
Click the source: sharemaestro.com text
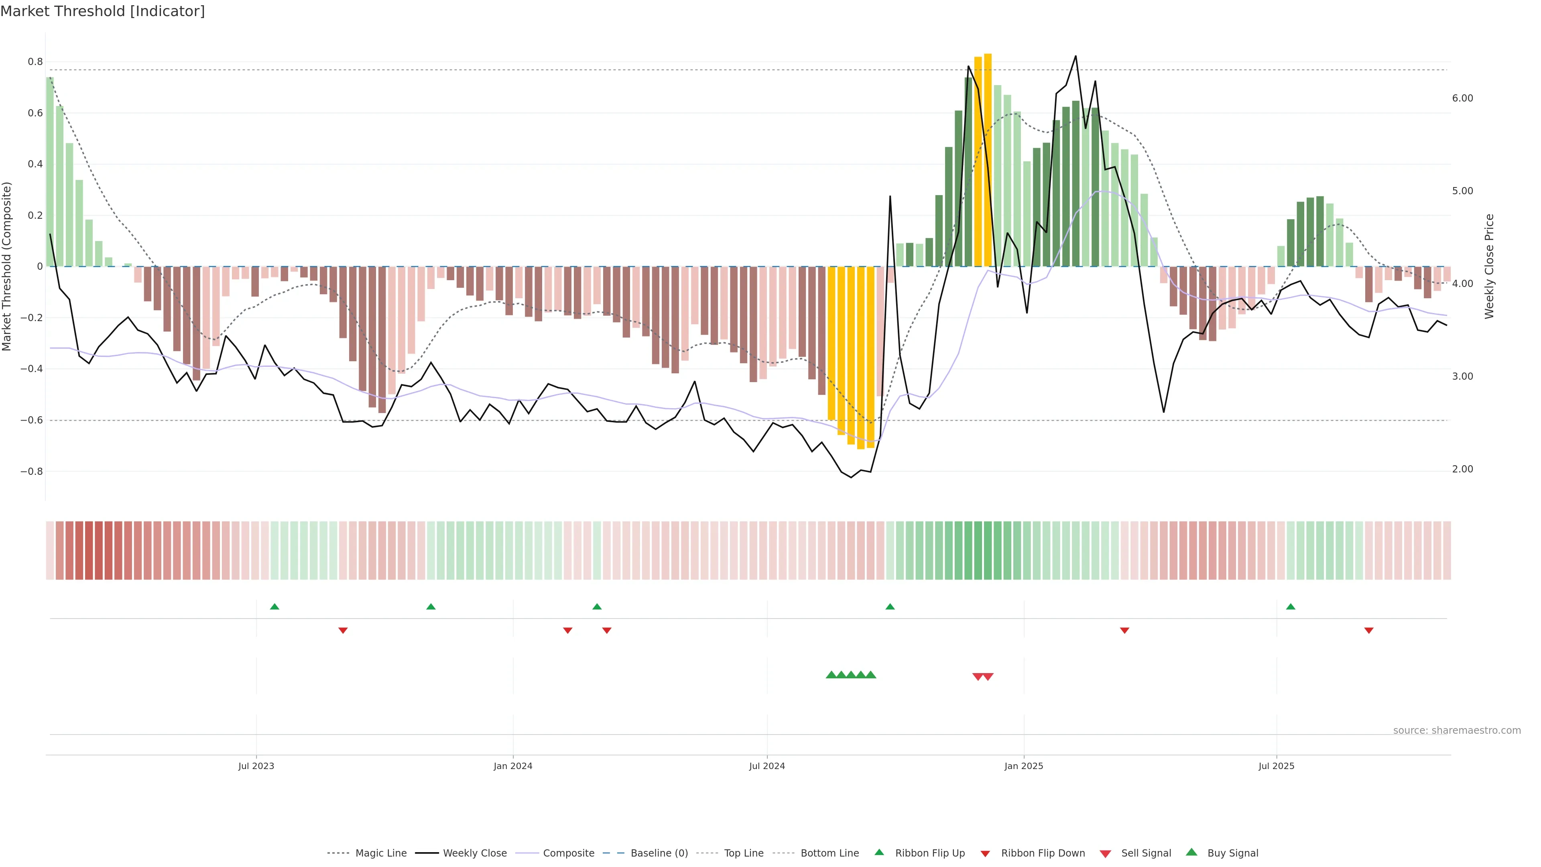coord(1457,731)
